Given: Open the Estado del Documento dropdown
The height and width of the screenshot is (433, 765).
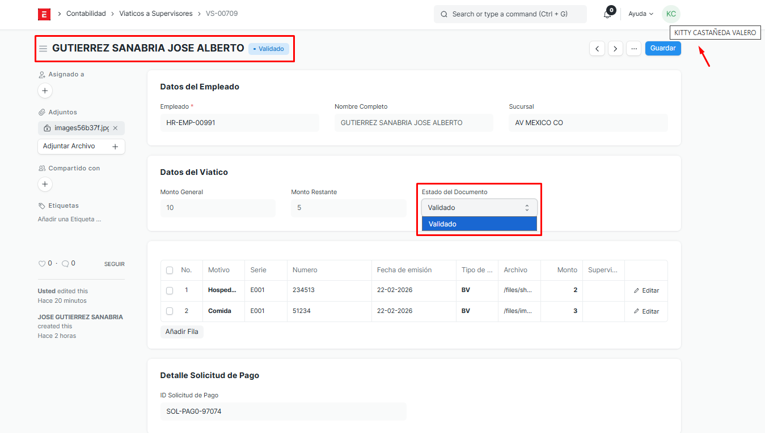Looking at the screenshot, I should click(479, 208).
